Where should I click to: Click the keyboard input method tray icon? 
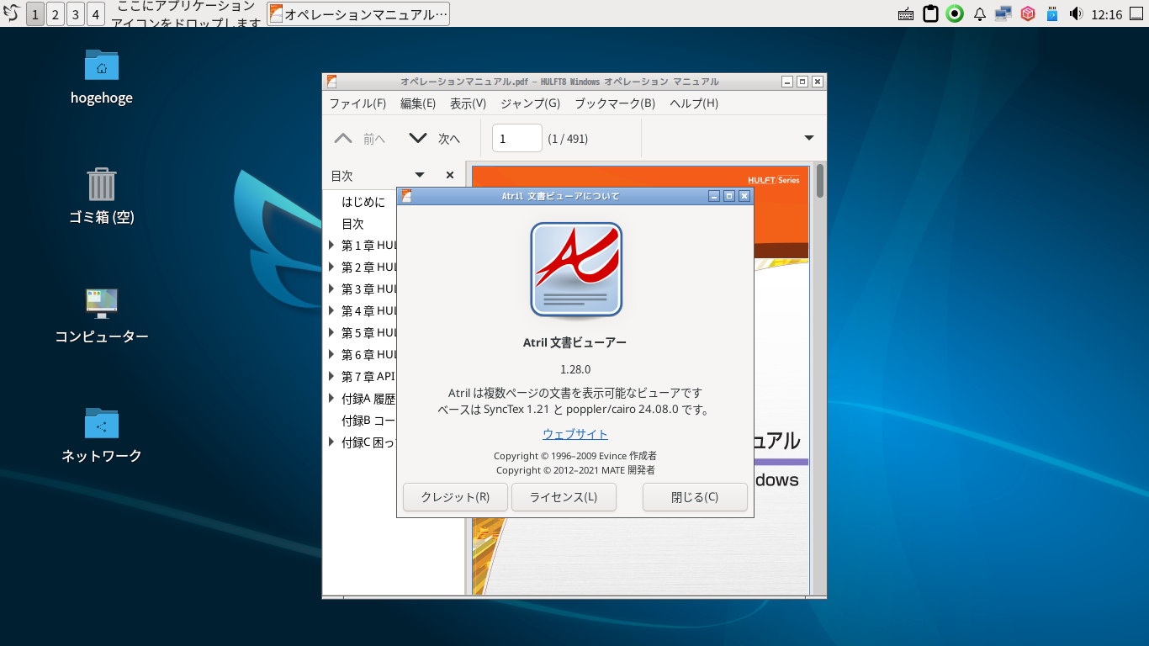(x=906, y=14)
